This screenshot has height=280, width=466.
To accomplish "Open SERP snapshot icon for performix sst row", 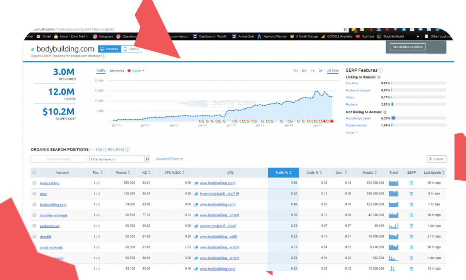I will (x=411, y=226).
